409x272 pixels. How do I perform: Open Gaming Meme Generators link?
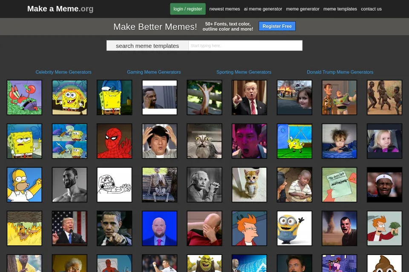pos(154,72)
